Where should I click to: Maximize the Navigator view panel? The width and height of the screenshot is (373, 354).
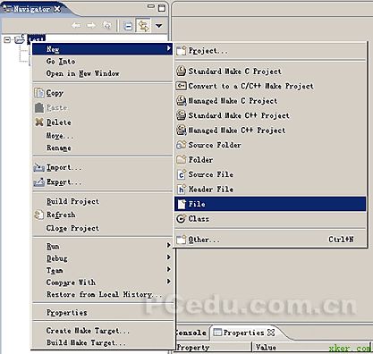point(162,8)
